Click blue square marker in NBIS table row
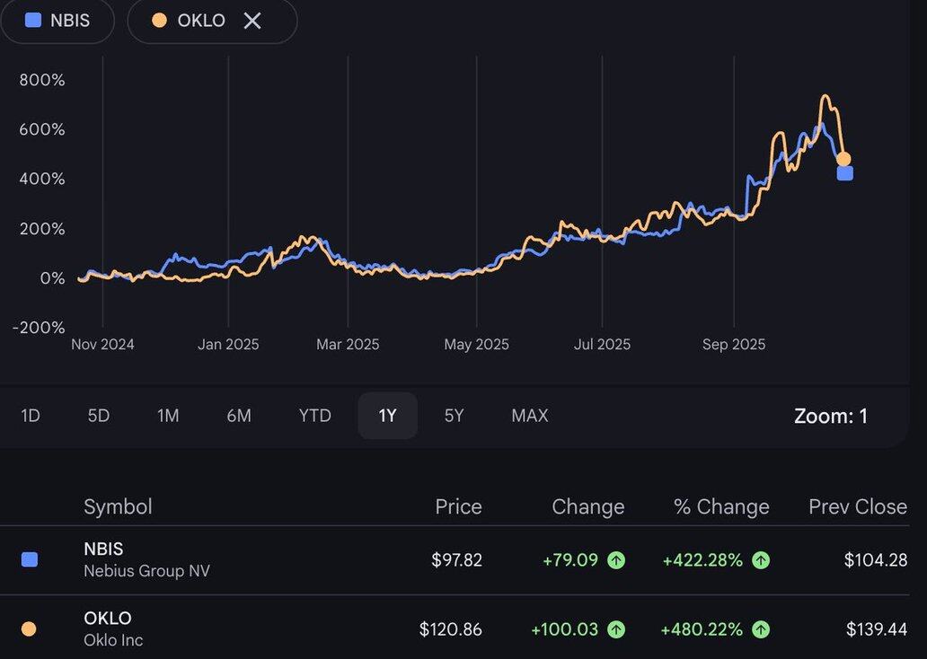 (30, 560)
